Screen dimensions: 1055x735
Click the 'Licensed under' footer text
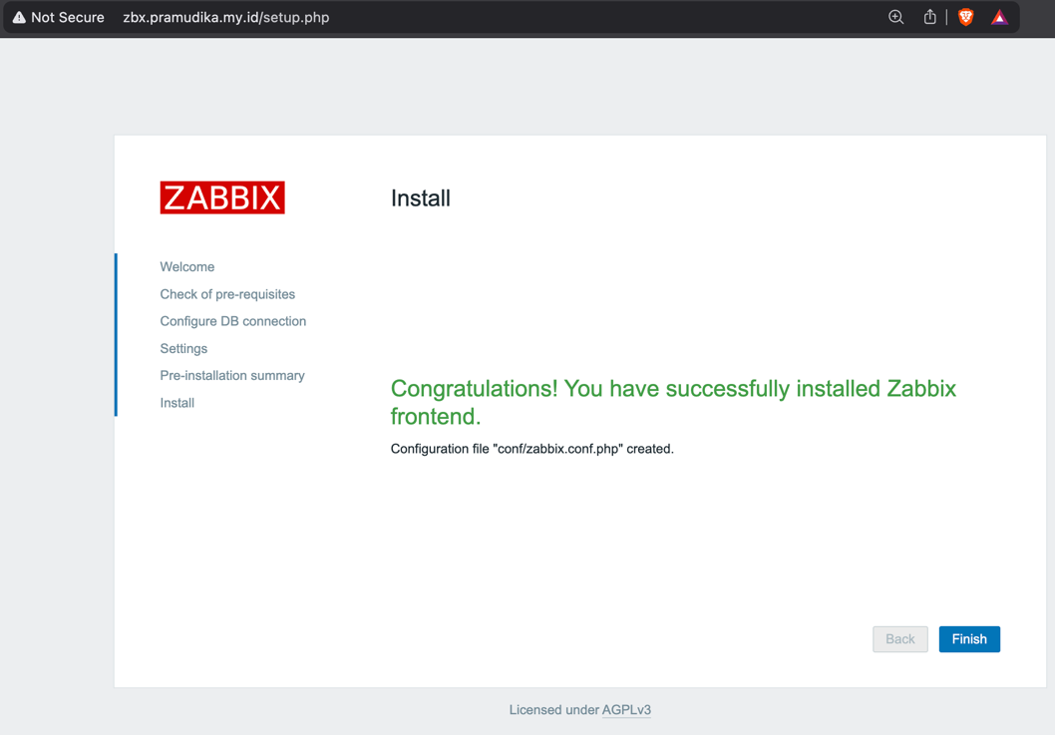(x=553, y=709)
